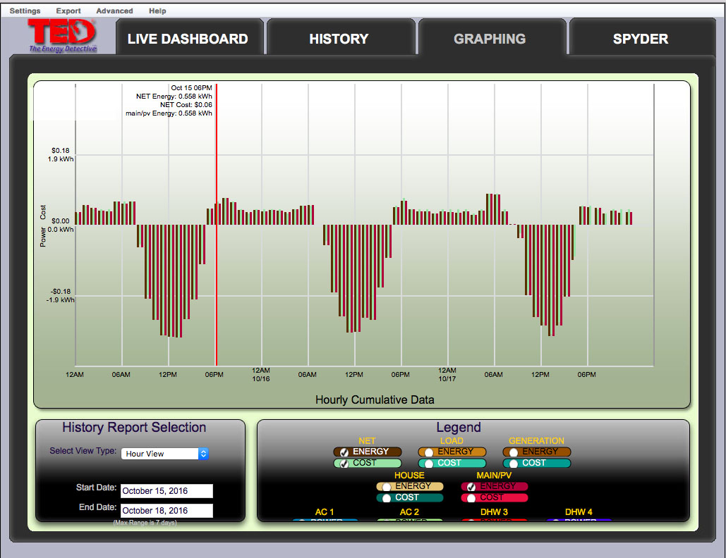The width and height of the screenshot is (726, 558).
Task: Open the Help menu
Action: pos(157,11)
